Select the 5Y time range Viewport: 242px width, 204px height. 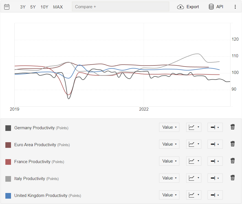(x=33, y=7)
